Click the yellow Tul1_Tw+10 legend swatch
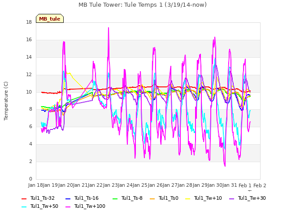The height and width of the screenshot is (215, 287). tap(188, 198)
